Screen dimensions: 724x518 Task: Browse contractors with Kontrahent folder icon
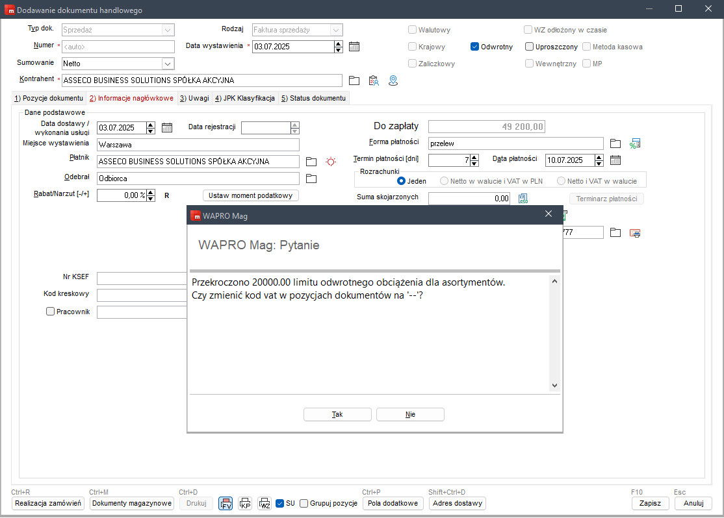pyautogui.click(x=354, y=80)
